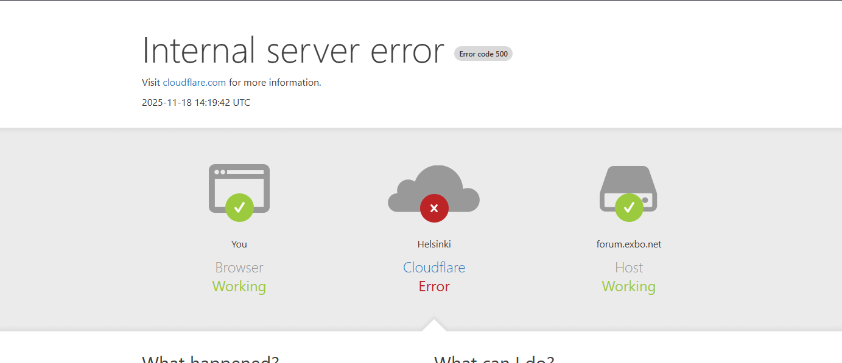Click the Helsinki location label
842x363 pixels.
pos(434,244)
